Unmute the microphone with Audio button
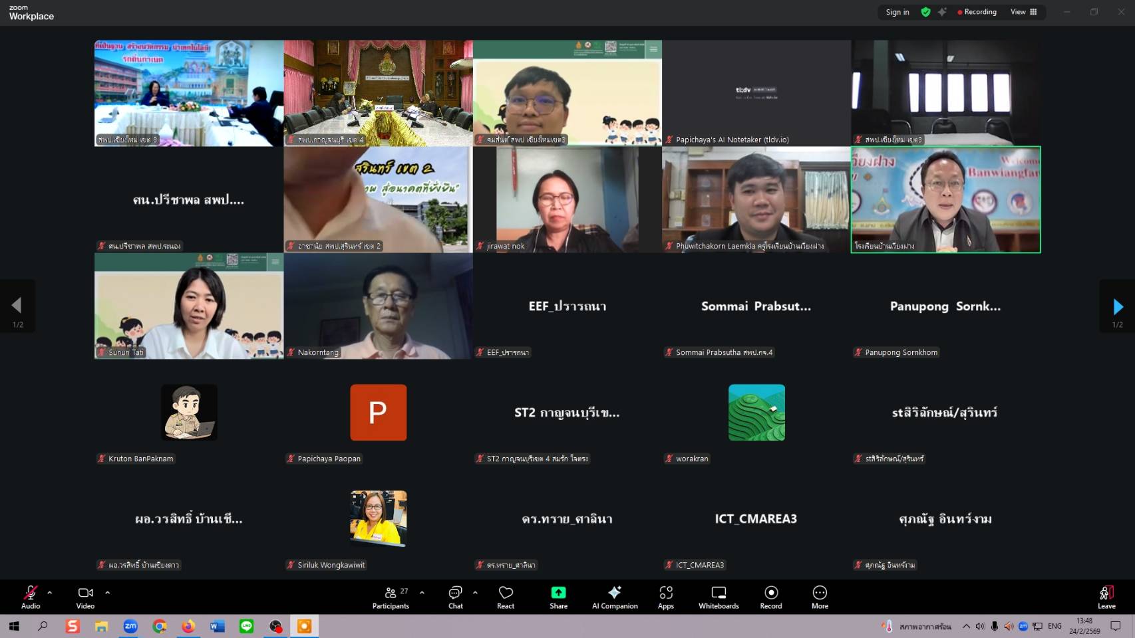Viewport: 1135px width, 638px height. click(31, 596)
